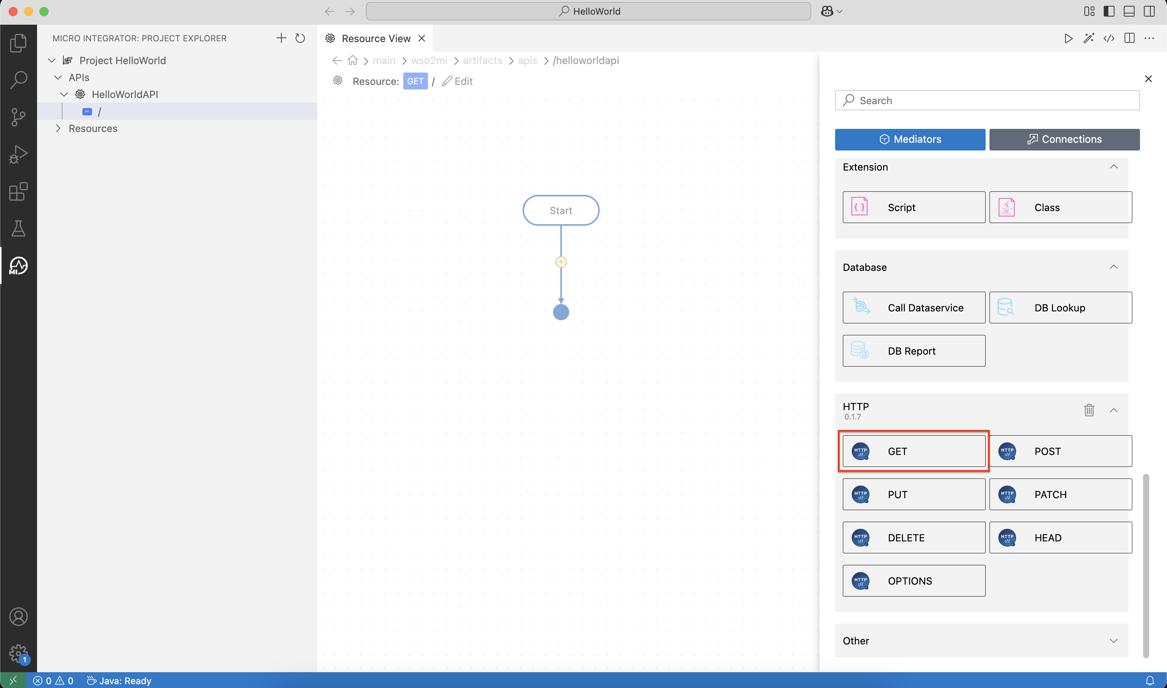Screen dimensions: 1167x688
Task: Add the HTTP GET operation
Action: (x=913, y=451)
